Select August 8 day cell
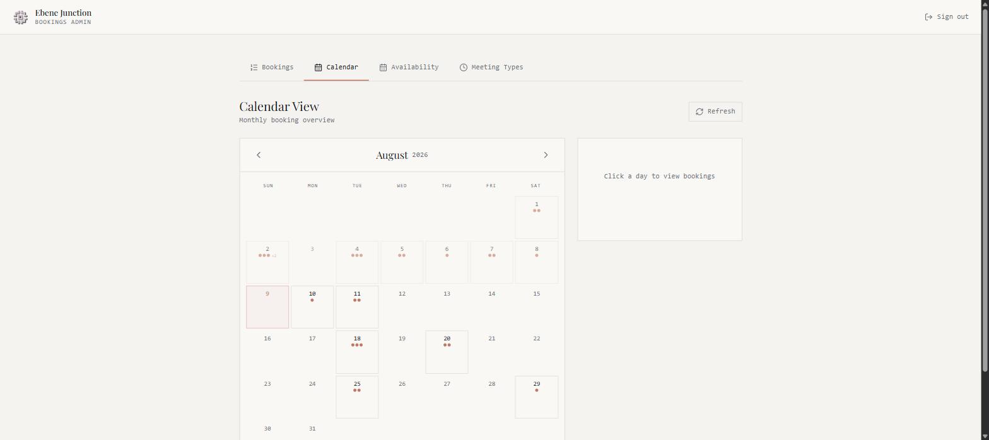 (x=536, y=262)
